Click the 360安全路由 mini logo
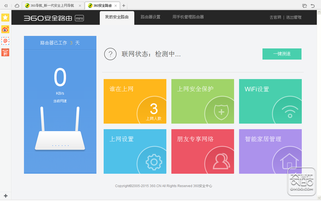321x201 pixels. coord(54,18)
